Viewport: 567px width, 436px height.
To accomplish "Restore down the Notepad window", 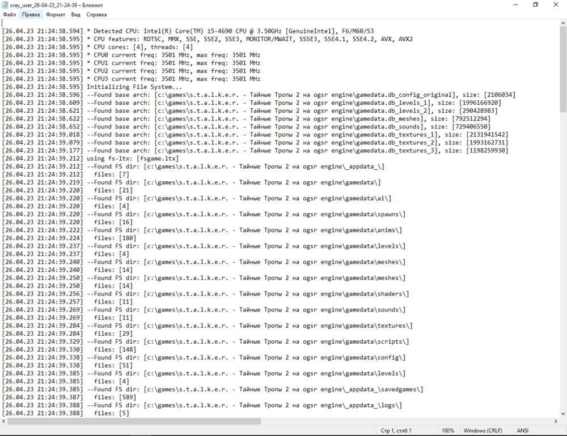I will pos(536,5).
